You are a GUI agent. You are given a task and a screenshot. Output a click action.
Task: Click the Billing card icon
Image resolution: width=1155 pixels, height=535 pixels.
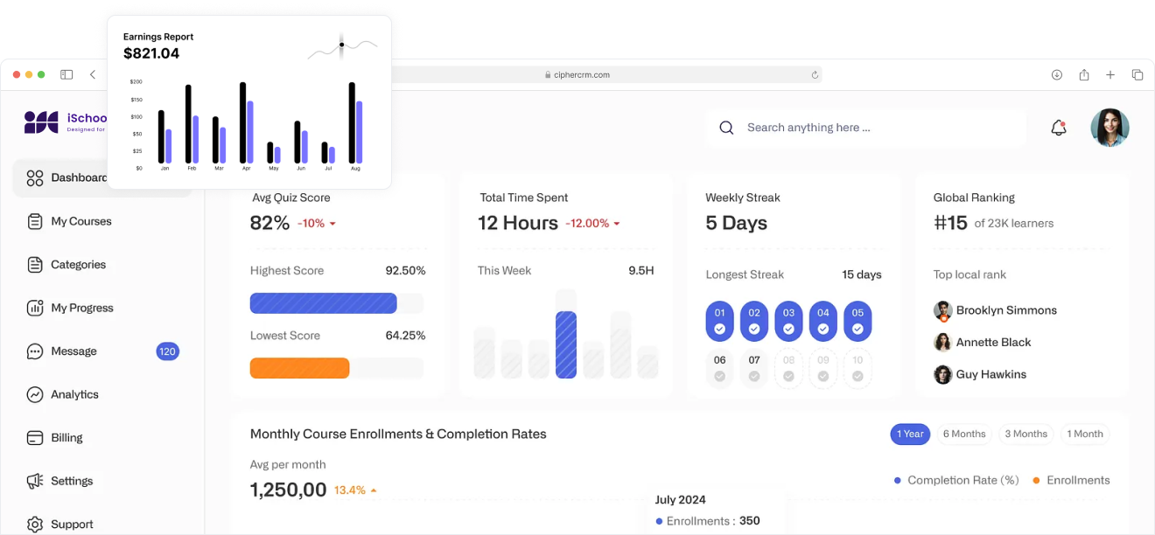pyautogui.click(x=35, y=438)
